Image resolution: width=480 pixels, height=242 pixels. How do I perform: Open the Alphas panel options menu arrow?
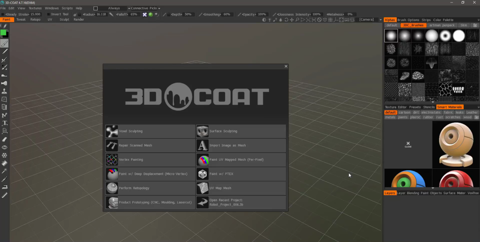pos(478,20)
